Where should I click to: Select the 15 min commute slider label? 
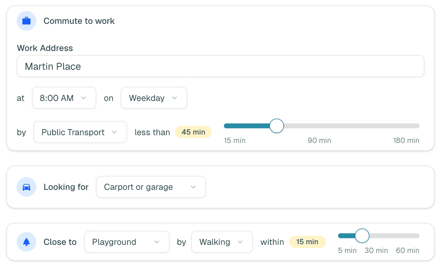[235, 141]
